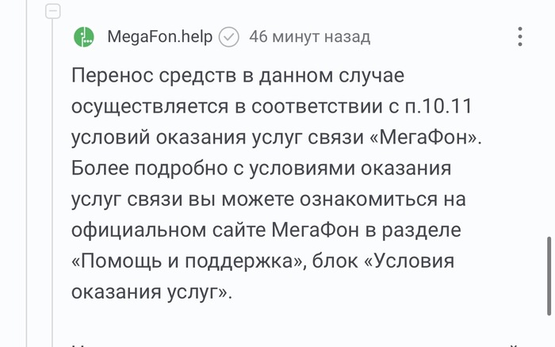Collapse the MegaFon.help comment thread

(52, 11)
